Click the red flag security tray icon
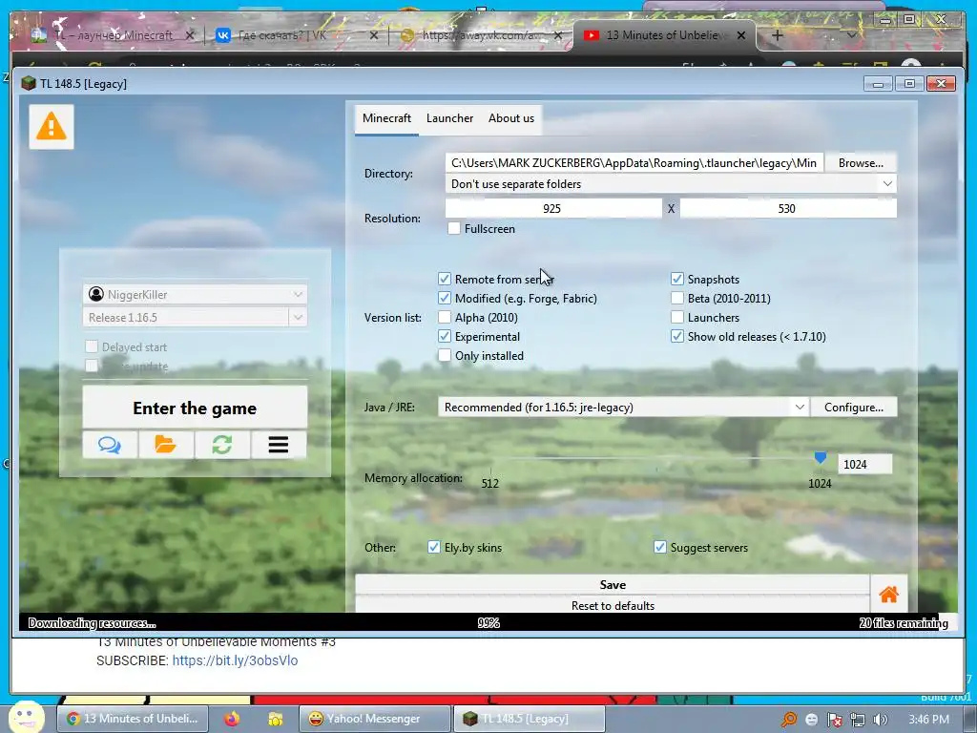Viewport: 977px width, 733px height. pos(834,720)
